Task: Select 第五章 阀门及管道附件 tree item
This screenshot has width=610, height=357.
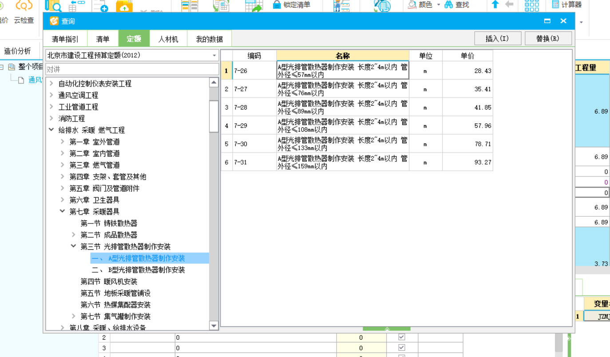Action: pos(104,188)
